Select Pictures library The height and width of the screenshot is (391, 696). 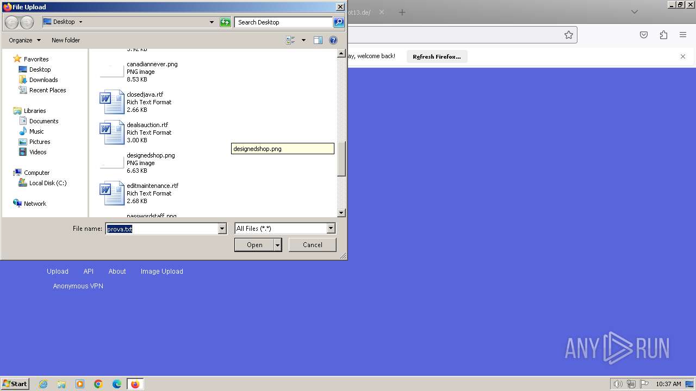tap(40, 142)
